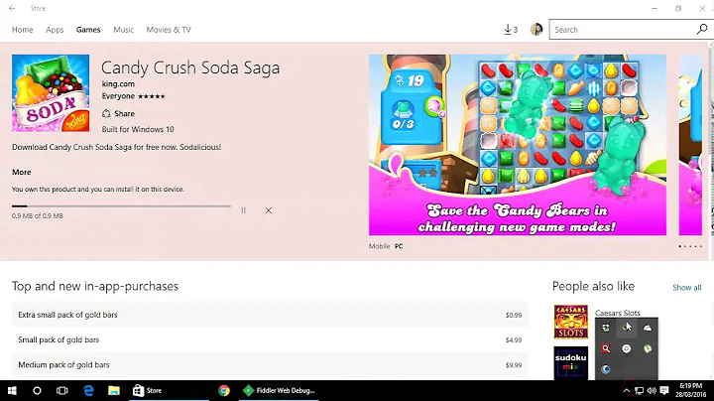Viewport: 714px width, 401px height.
Task: Open the partially visible next screenshot
Action: pyautogui.click(x=690, y=145)
